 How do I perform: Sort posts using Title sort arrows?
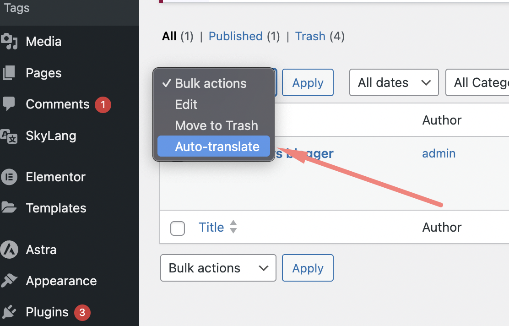tap(233, 227)
